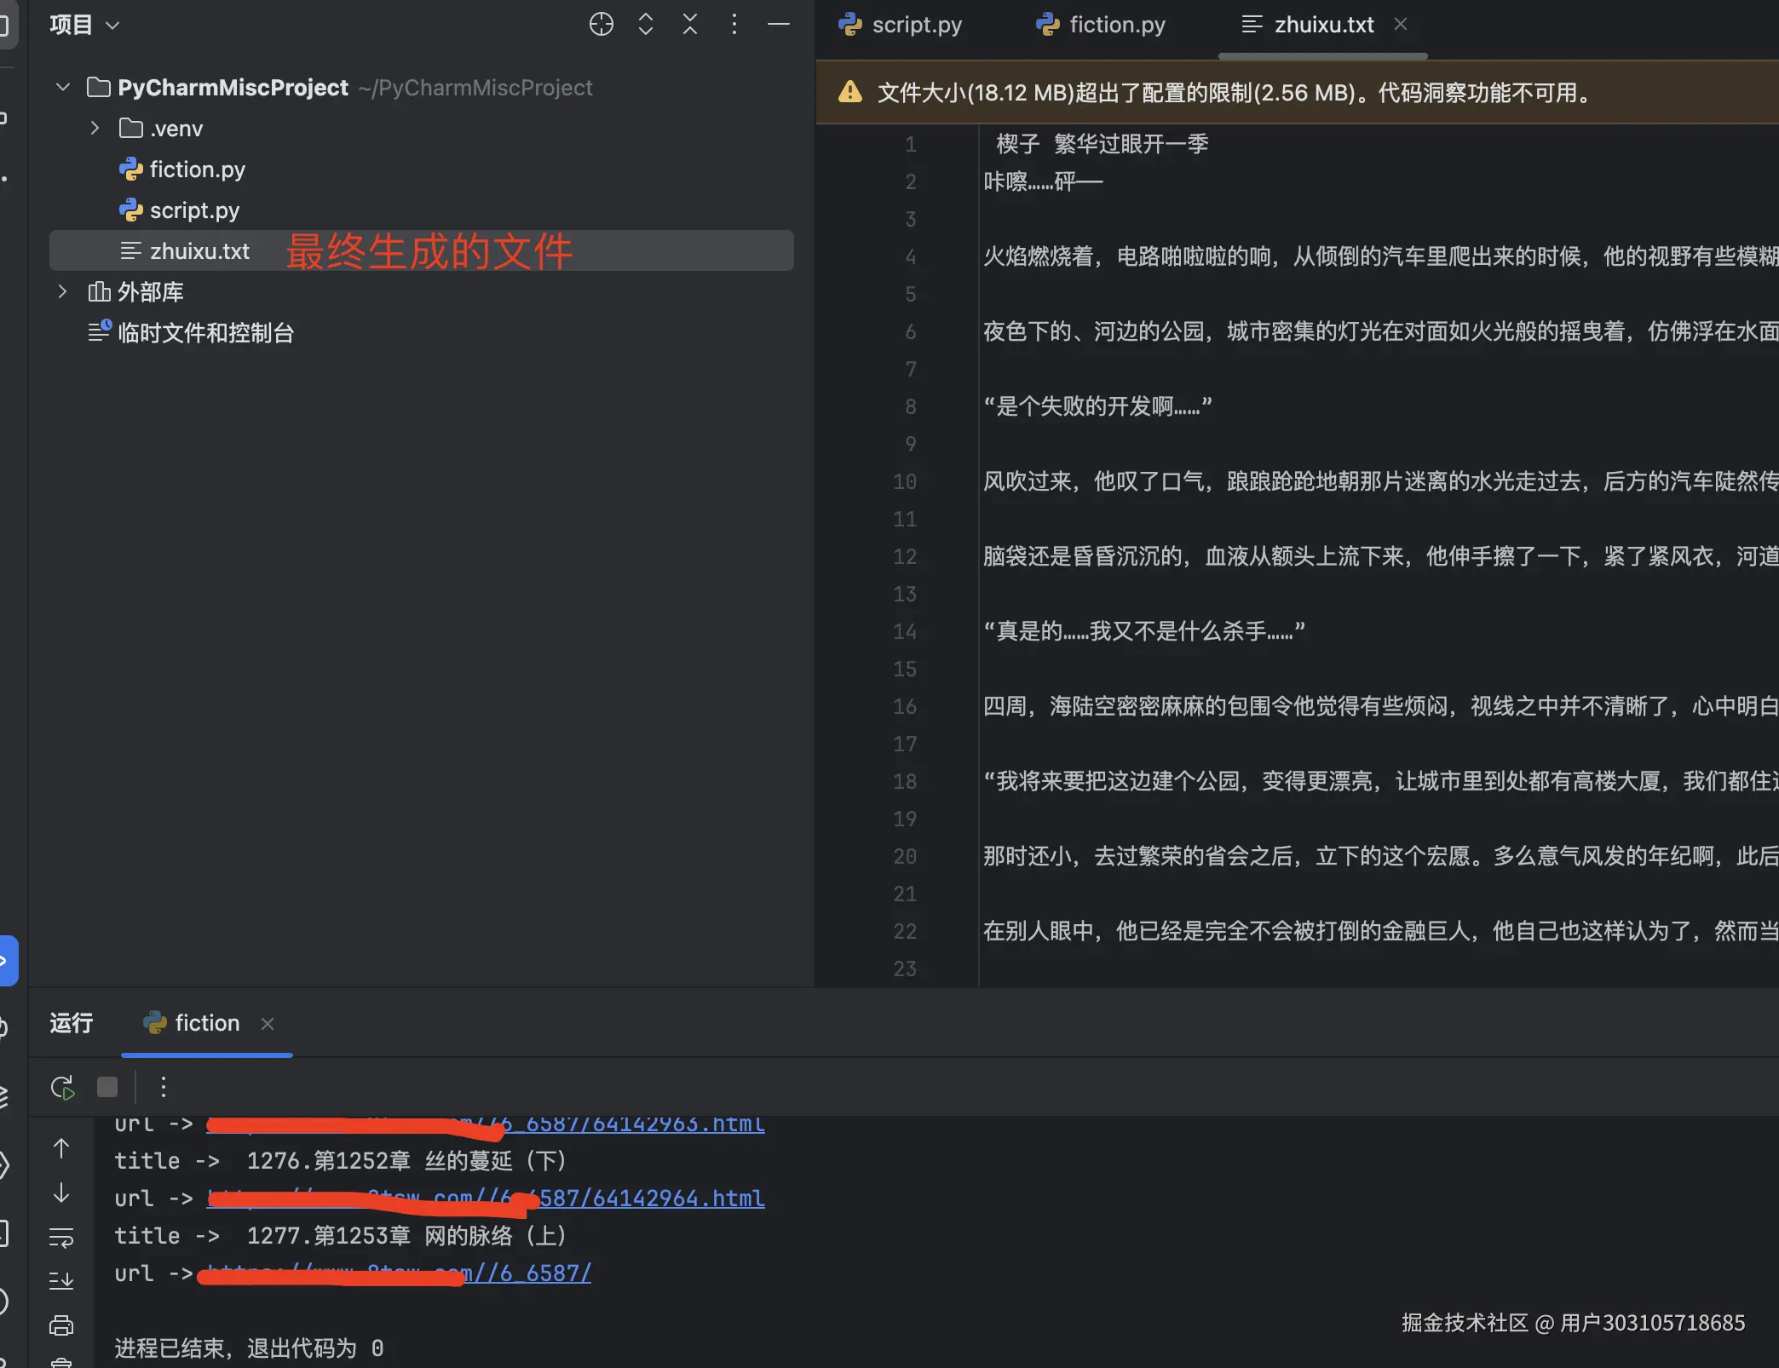The height and width of the screenshot is (1368, 1779).
Task: Open run toolbar more actions menu
Action: pos(163,1086)
